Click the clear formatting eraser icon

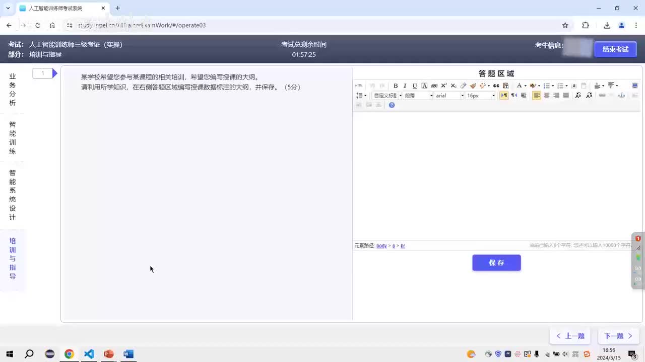[x=463, y=85]
